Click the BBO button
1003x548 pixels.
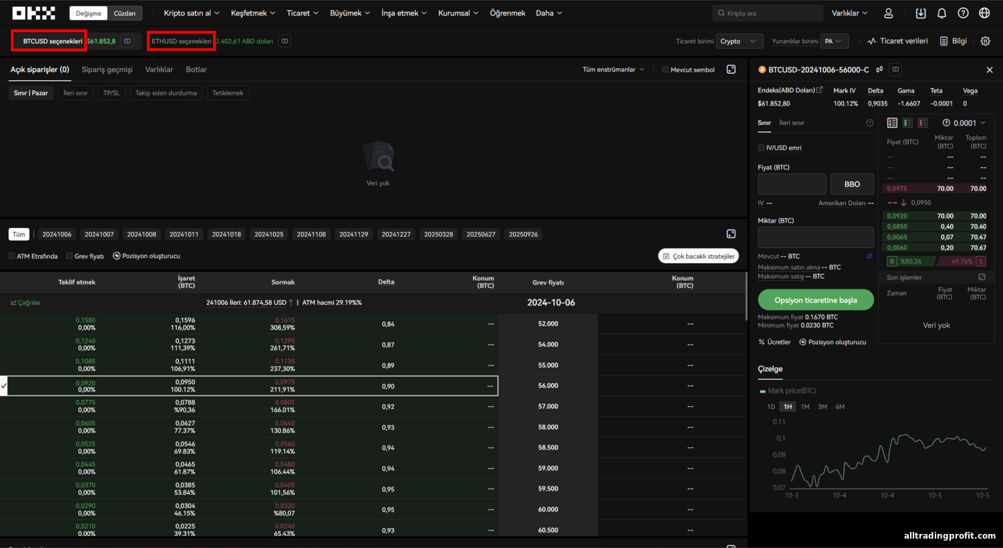pyautogui.click(x=852, y=184)
